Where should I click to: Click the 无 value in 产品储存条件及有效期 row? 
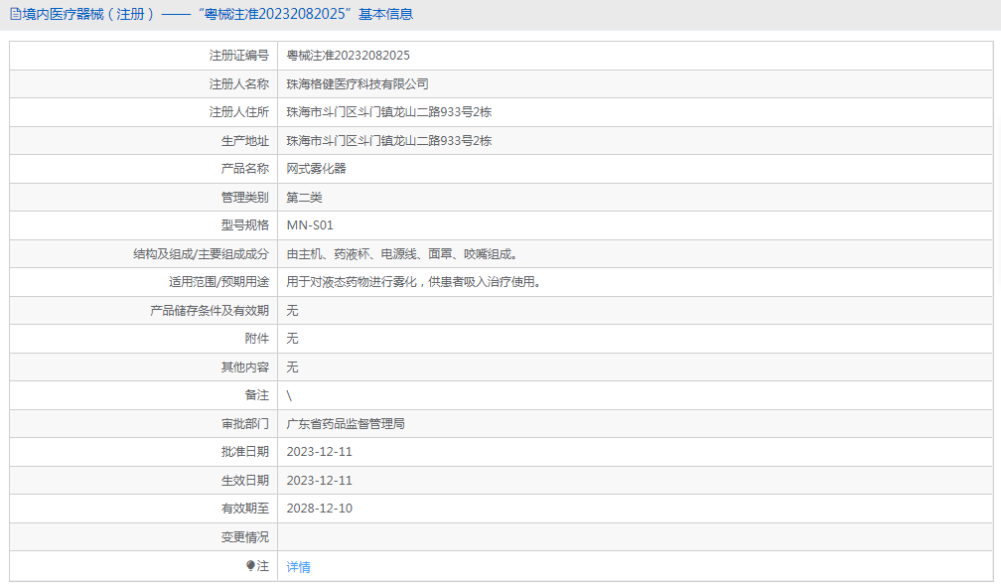[292, 311]
